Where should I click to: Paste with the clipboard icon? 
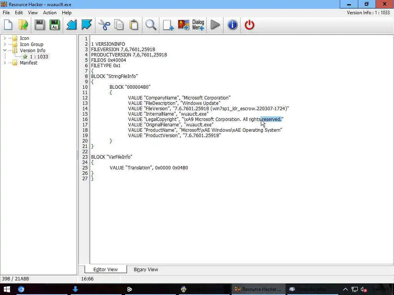pyautogui.click(x=134, y=25)
